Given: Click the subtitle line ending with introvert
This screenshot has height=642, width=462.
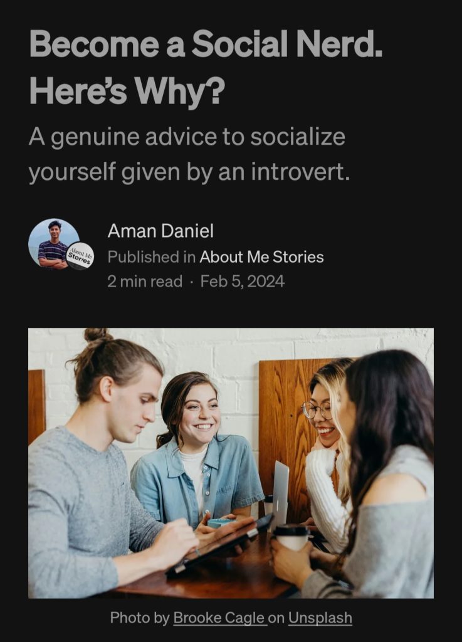Looking at the screenshot, I should [189, 172].
